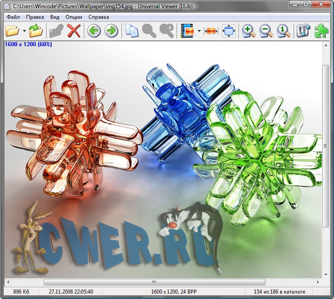Open plugins via green puzzle piece icon
Viewport: 334px width, 299px height.
coord(321,31)
